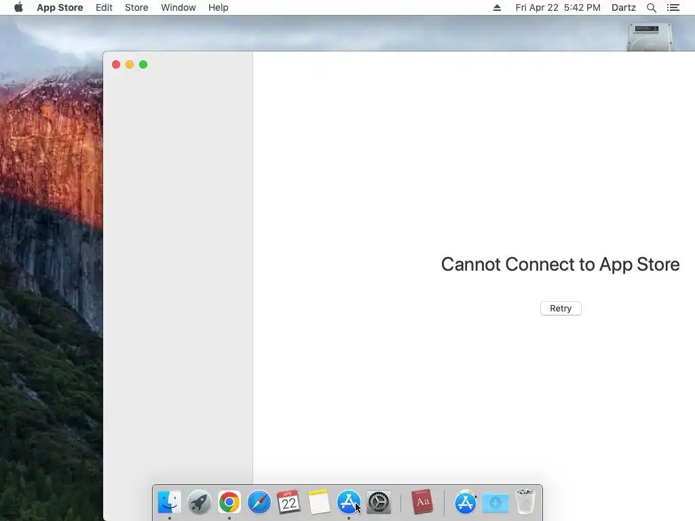The image size is (695, 521).
Task: Open the Edit menu
Action: click(x=104, y=7)
